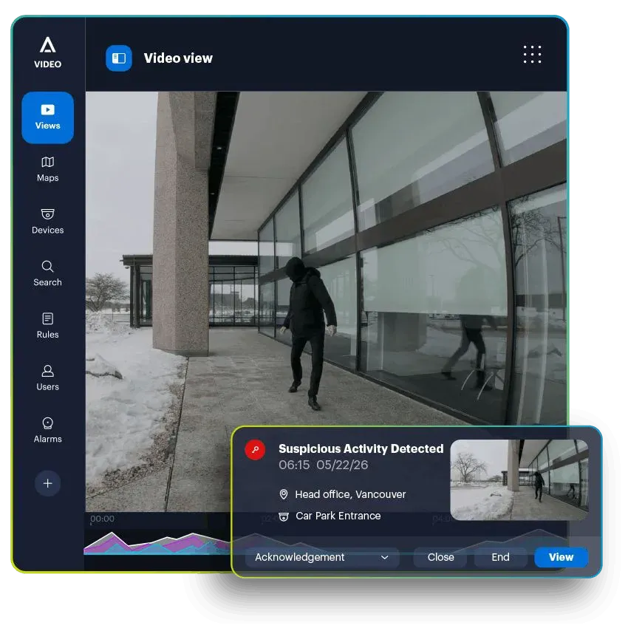Open the dotted grid apps menu
The height and width of the screenshot is (628, 628).
[x=532, y=54]
